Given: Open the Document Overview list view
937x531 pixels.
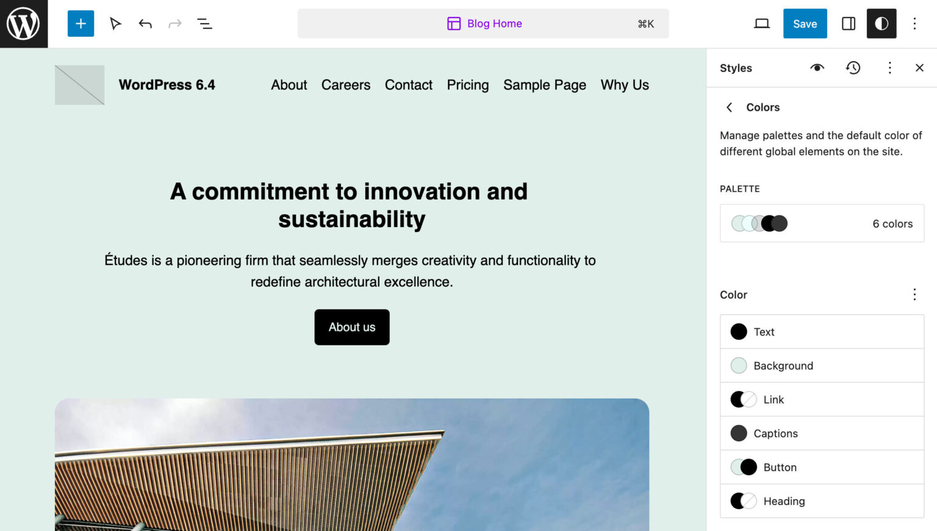Looking at the screenshot, I should coord(204,23).
